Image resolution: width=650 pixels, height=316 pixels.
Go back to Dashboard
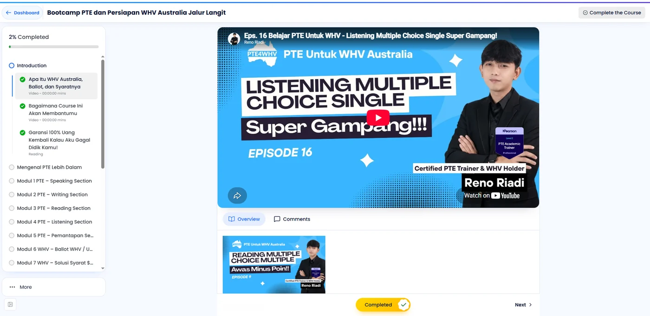(22, 13)
